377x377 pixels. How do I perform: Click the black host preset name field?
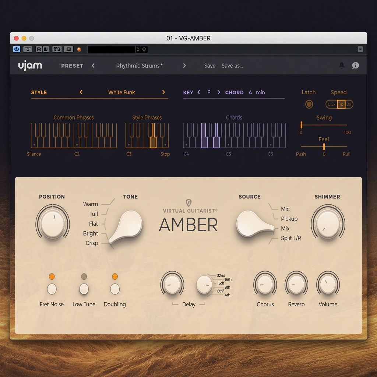(x=111, y=49)
